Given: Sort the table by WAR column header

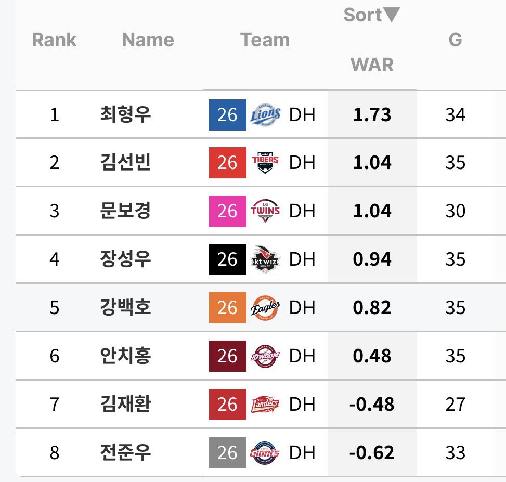Looking at the screenshot, I should (372, 64).
